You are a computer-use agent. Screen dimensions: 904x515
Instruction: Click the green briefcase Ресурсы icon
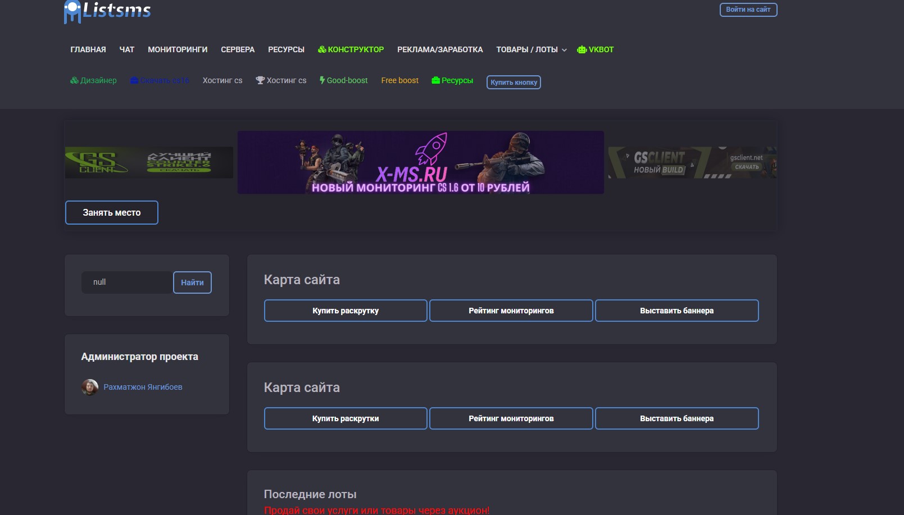pyautogui.click(x=435, y=80)
